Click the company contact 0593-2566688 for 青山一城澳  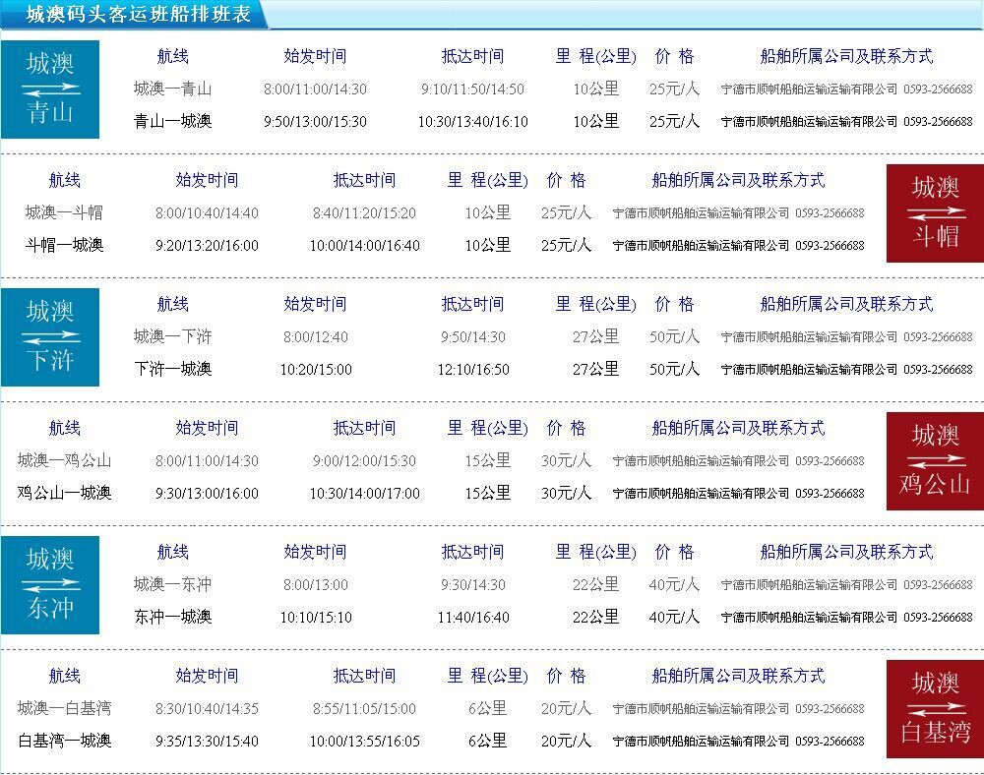tap(846, 122)
